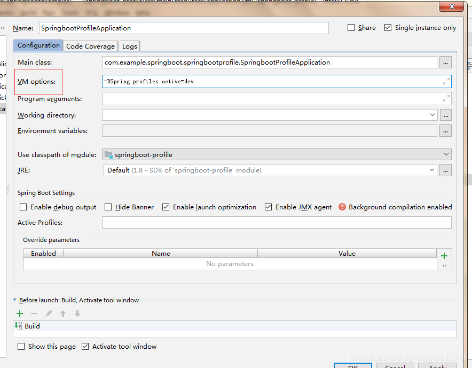Switch to the Configuration tab

38,45
